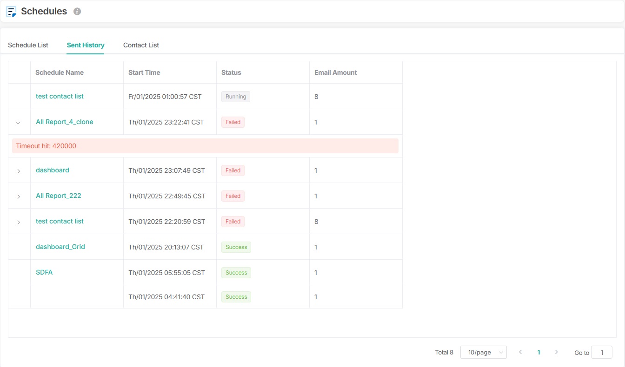
Task: Expand the failed test contact list row
Action: point(19,222)
